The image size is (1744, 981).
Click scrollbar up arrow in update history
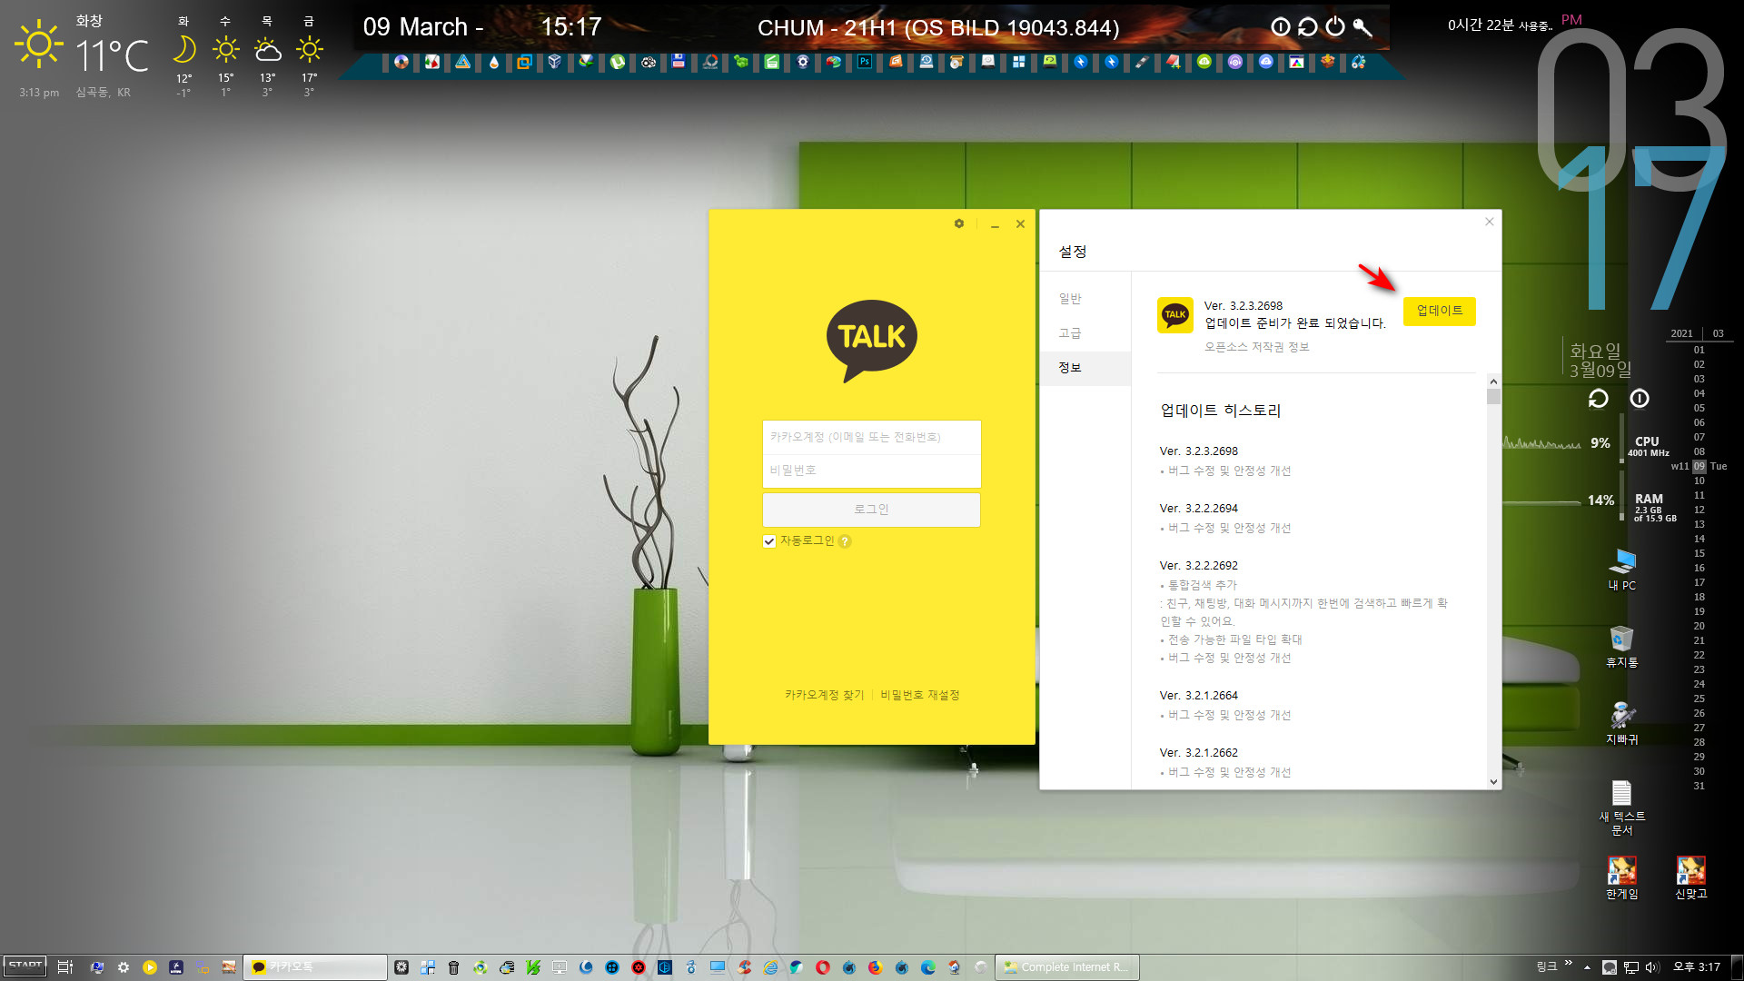(1493, 381)
